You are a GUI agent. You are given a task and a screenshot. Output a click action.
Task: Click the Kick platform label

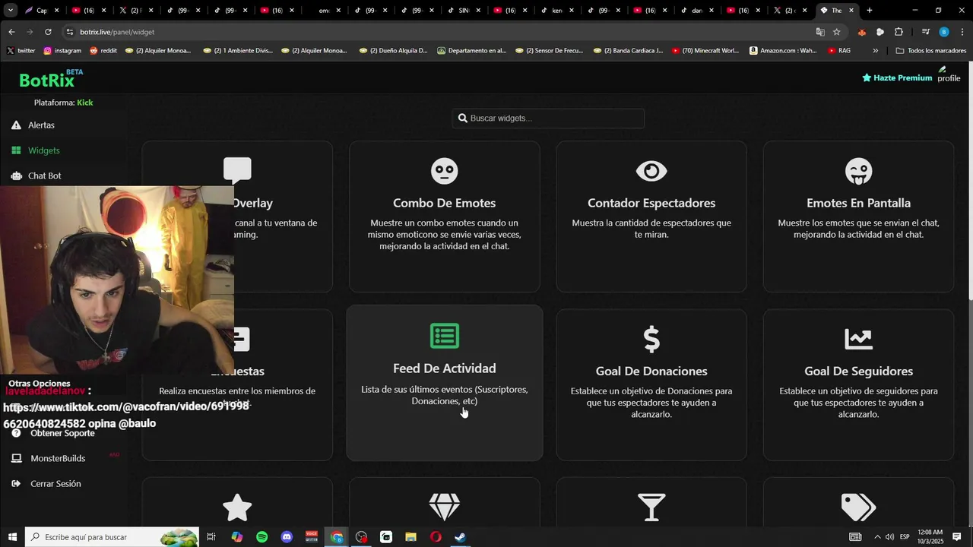click(84, 103)
